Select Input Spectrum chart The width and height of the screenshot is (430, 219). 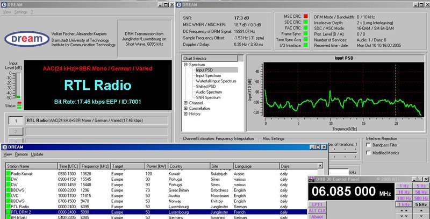click(x=208, y=75)
